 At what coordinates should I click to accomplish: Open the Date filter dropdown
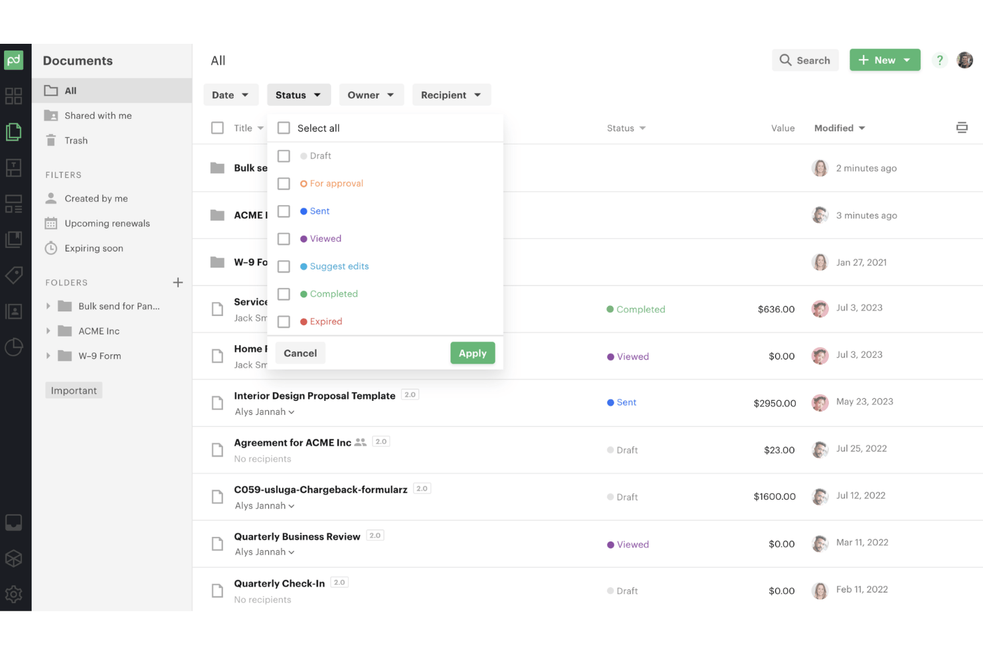(x=230, y=95)
